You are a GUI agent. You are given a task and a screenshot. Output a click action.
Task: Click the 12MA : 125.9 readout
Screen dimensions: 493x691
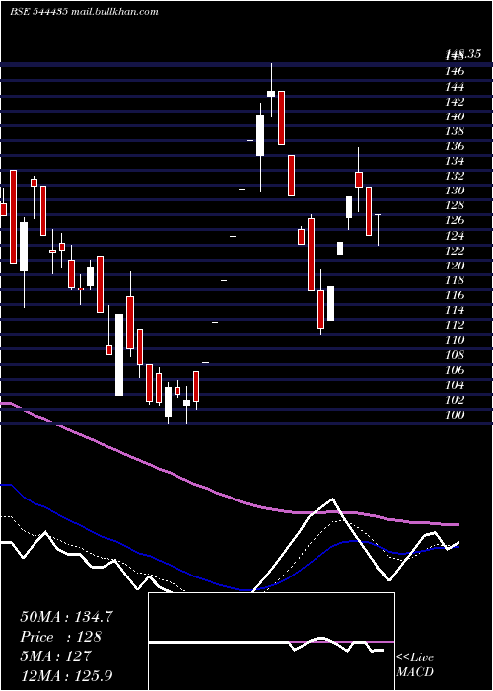coord(66,675)
